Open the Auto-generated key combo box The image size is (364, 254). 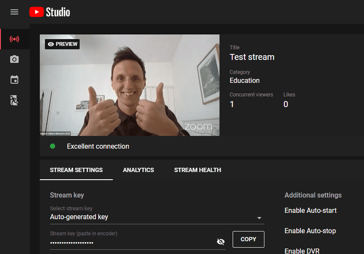coord(157,217)
